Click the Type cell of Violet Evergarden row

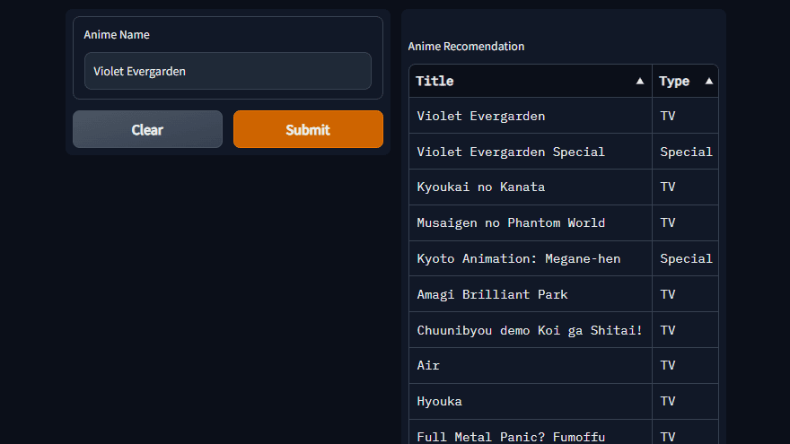685,116
